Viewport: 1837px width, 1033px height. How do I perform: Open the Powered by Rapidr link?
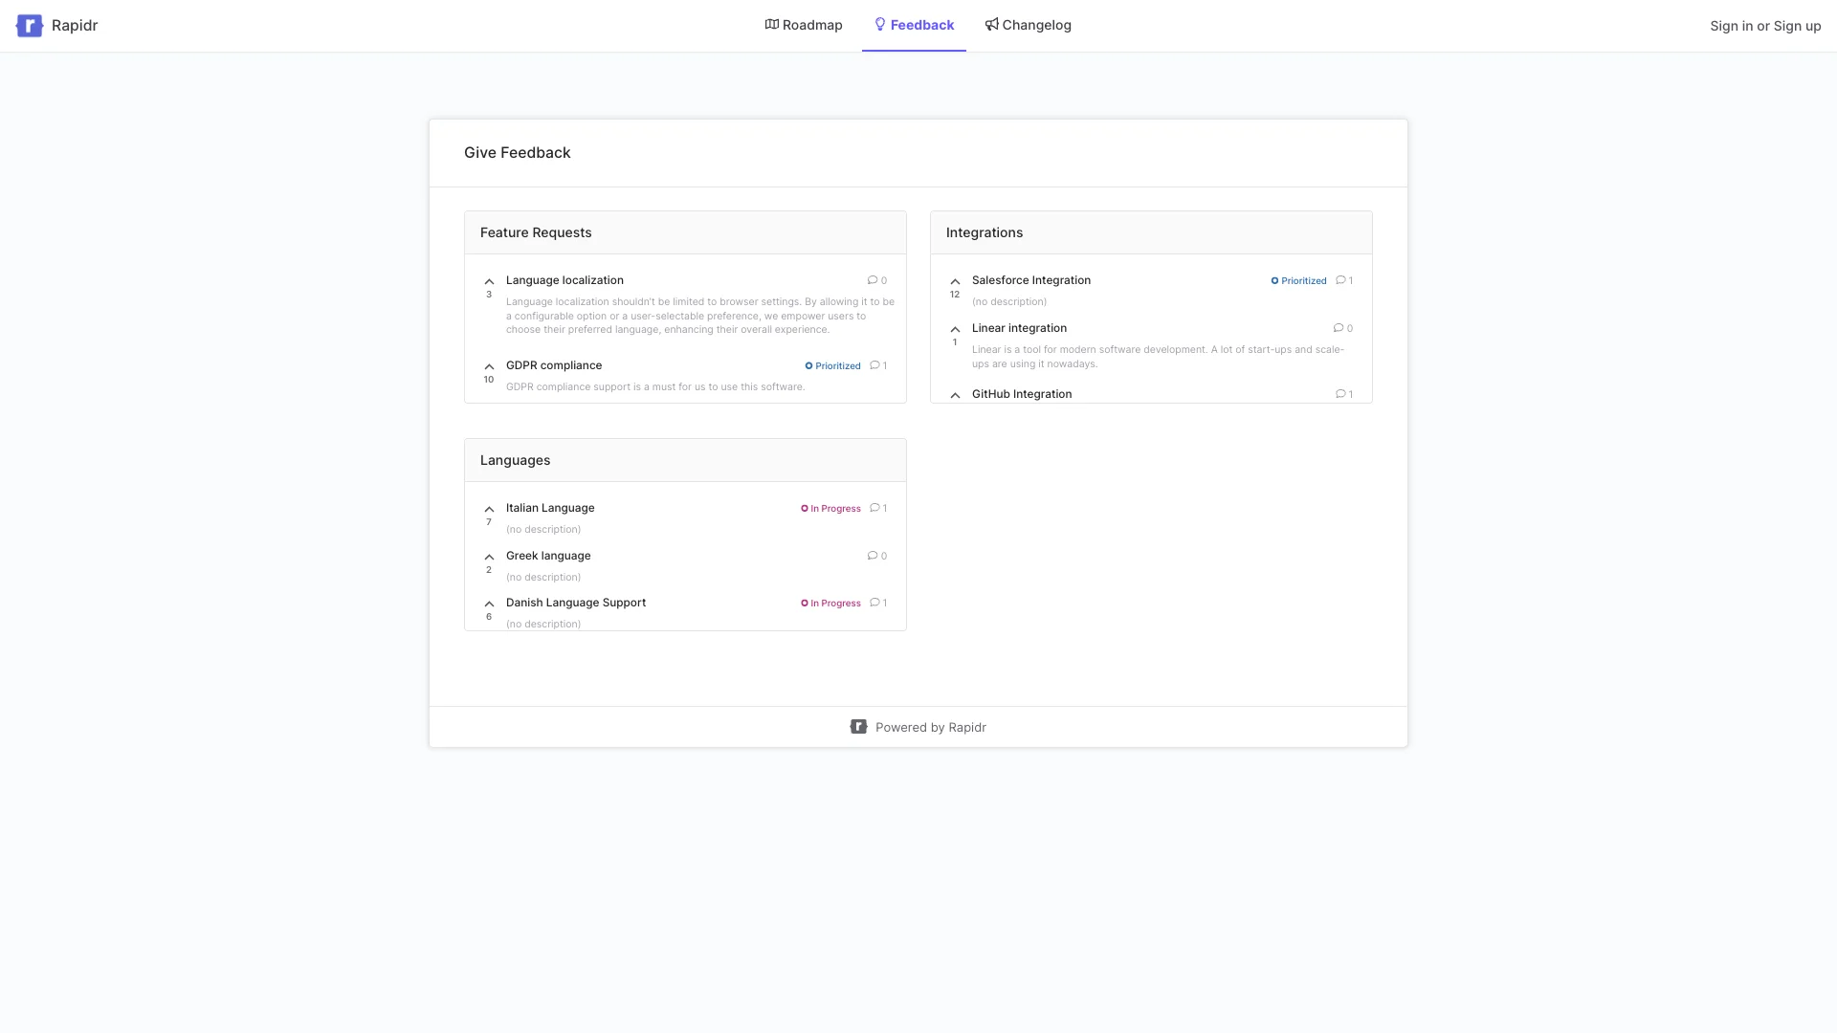coord(918,727)
